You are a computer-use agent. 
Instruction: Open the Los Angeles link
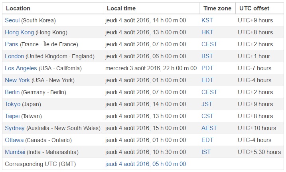pos(21,68)
